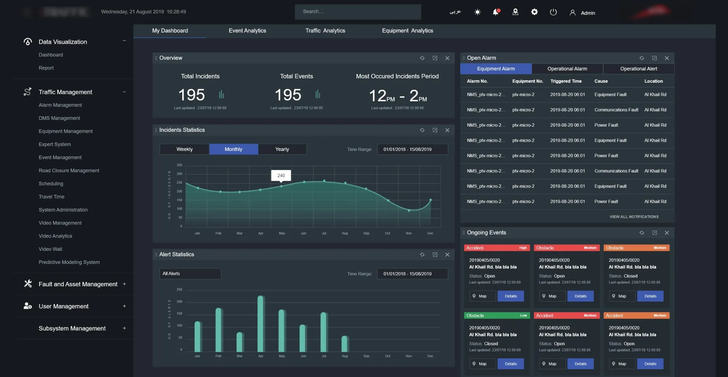Image resolution: width=728 pixels, height=377 pixels.
Task: Refresh the Overview panel
Action: pos(422,58)
